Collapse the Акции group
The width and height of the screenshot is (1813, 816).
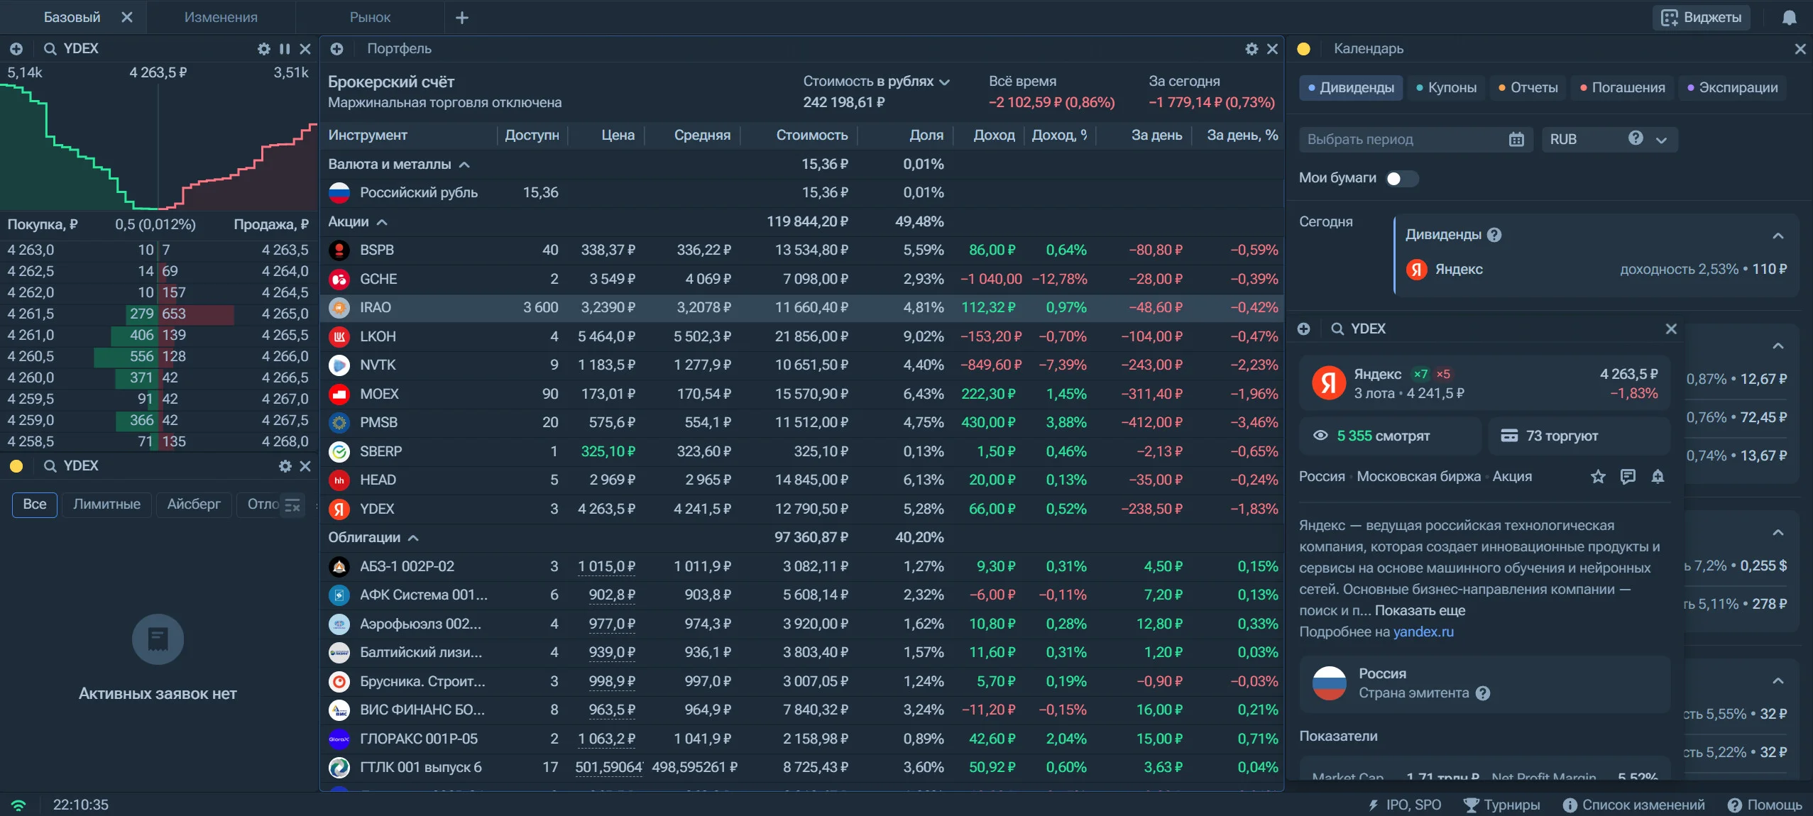tap(382, 222)
